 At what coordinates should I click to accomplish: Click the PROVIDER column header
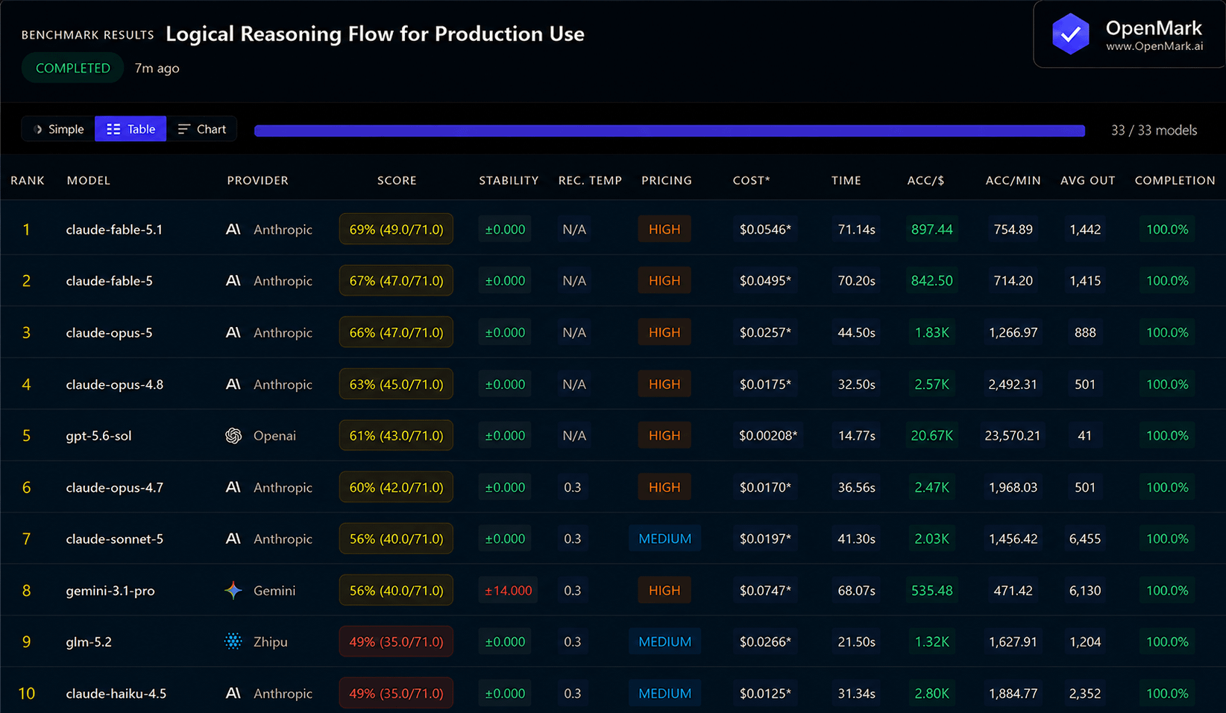tap(257, 180)
